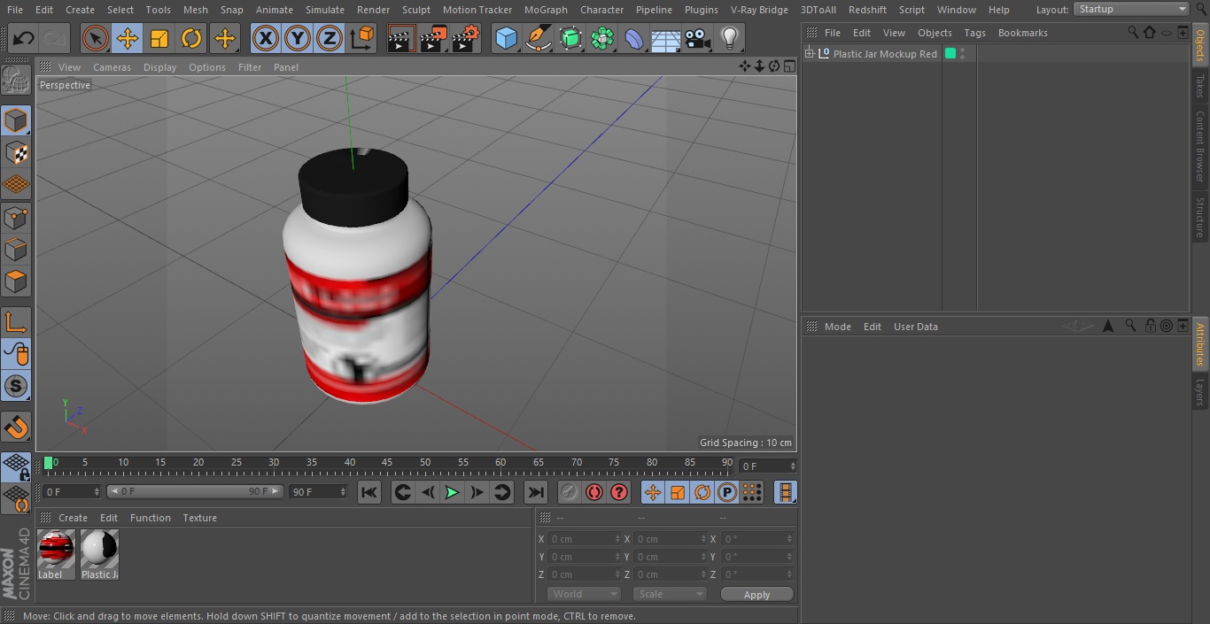Image resolution: width=1210 pixels, height=624 pixels.
Task: Open the Sculpt menu
Action: pyautogui.click(x=415, y=10)
